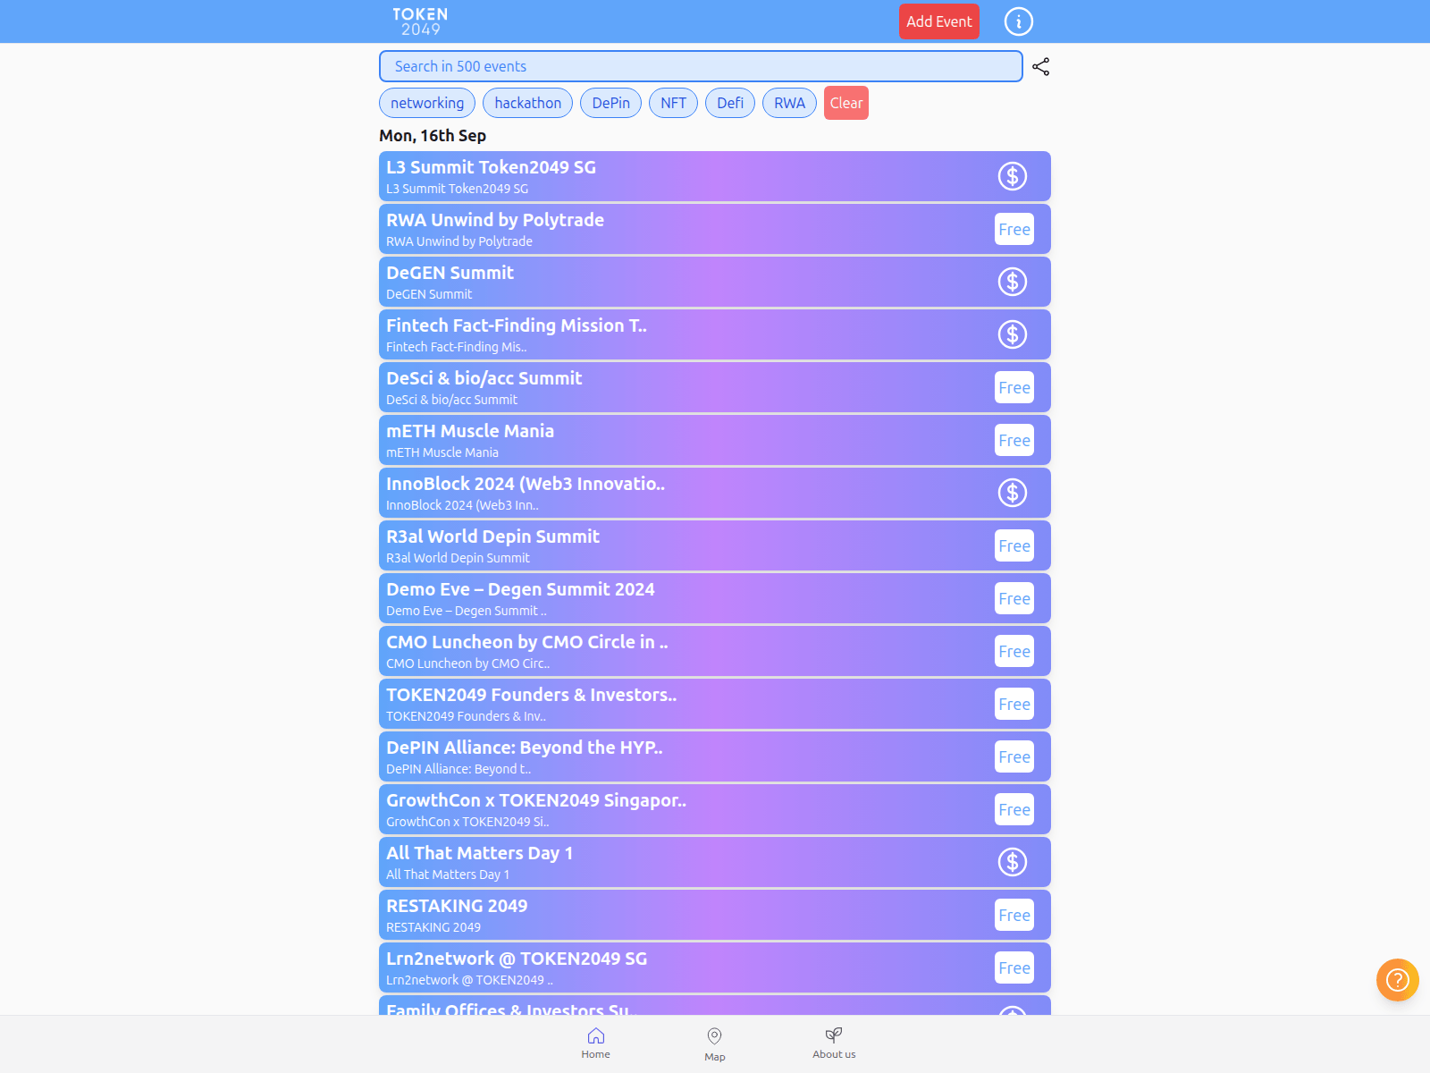Open DePIN Alliance: Beyond the HYP event
The height and width of the screenshot is (1073, 1430).
coord(715,756)
